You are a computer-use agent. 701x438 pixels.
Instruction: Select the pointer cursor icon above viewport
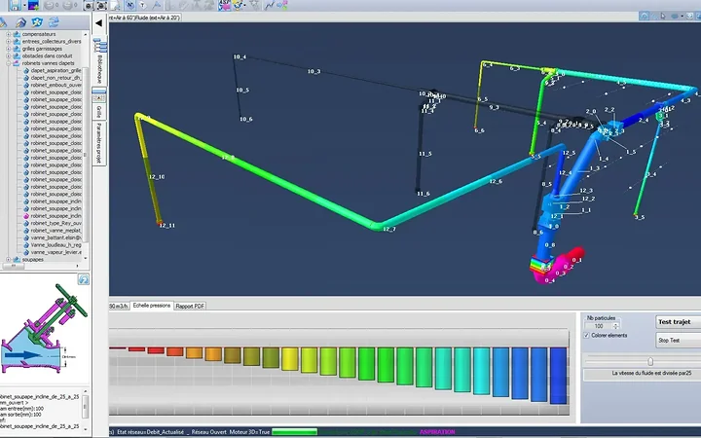pyautogui.click(x=663, y=17)
